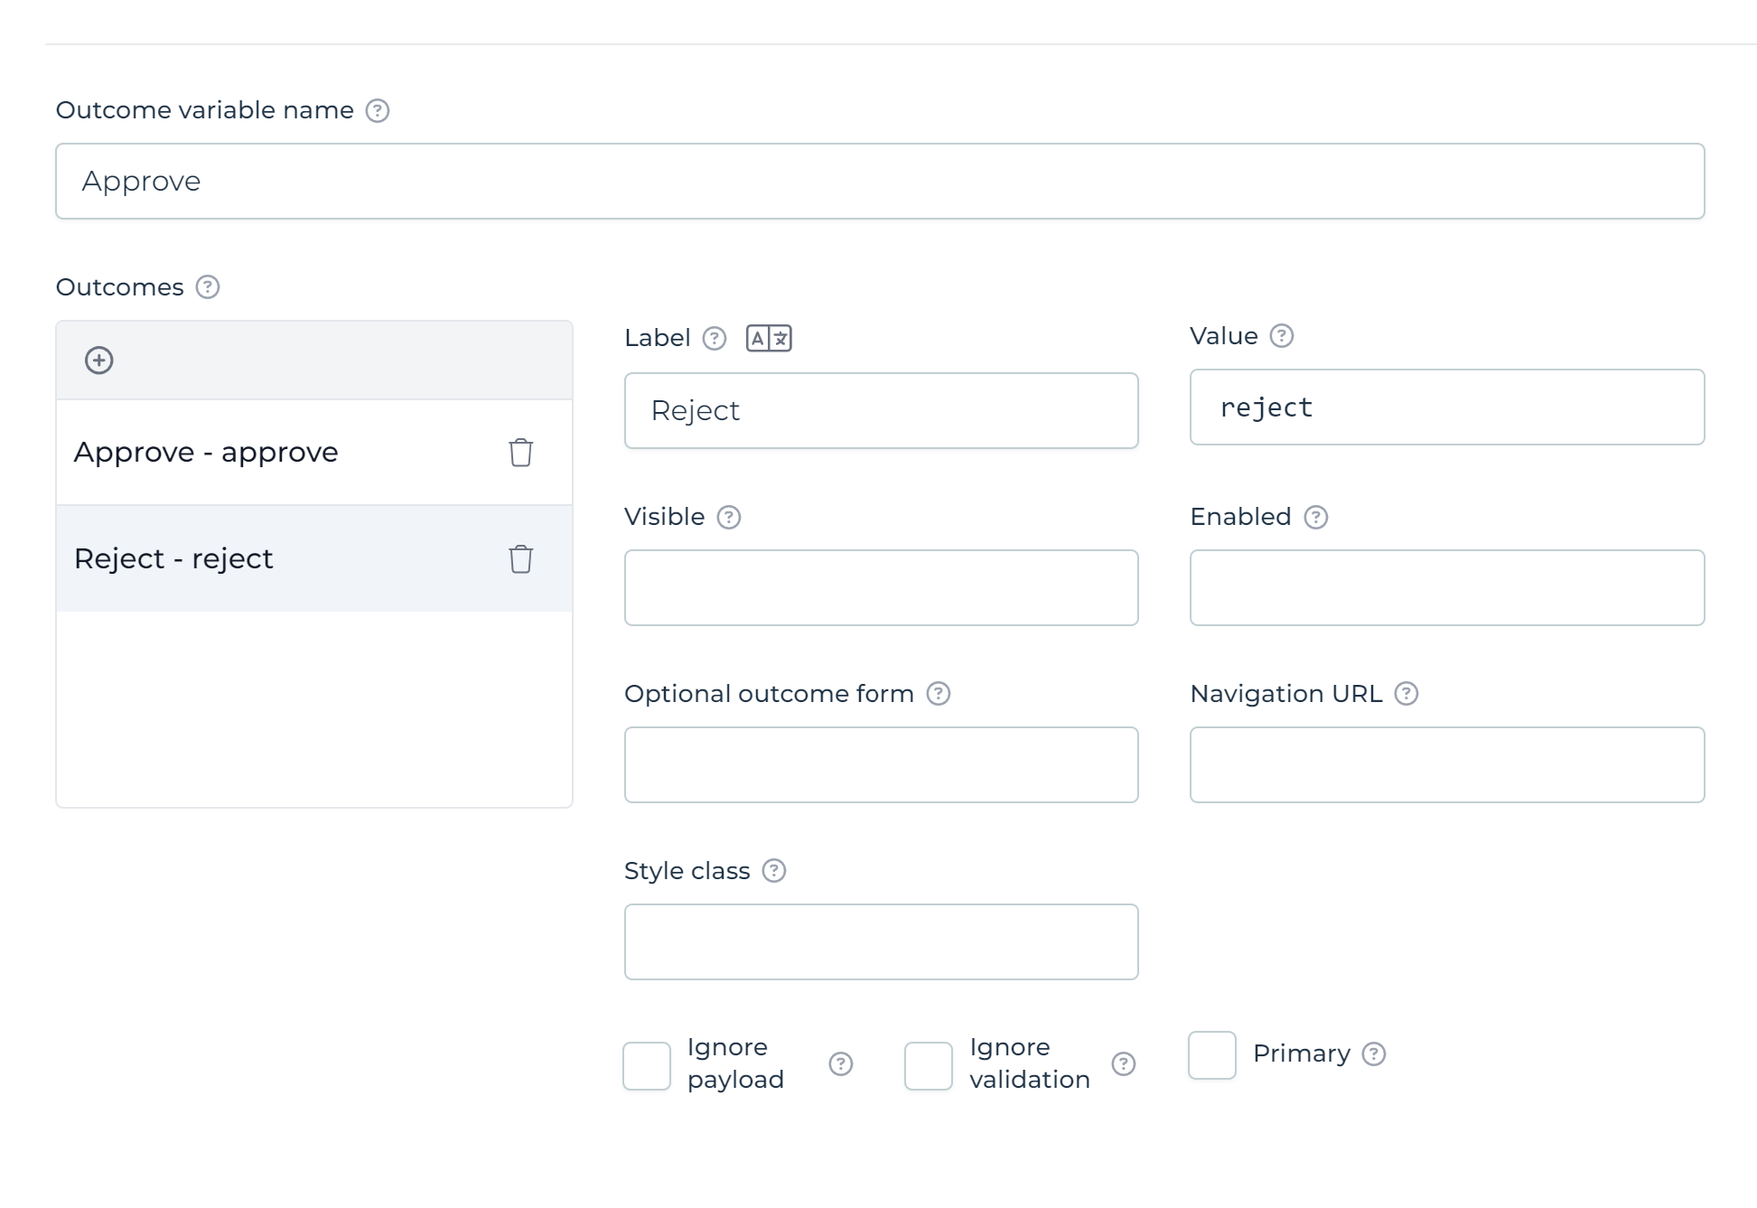Image resolution: width=1757 pixels, height=1208 pixels.
Task: Open the Label translation icon
Action: 770,338
